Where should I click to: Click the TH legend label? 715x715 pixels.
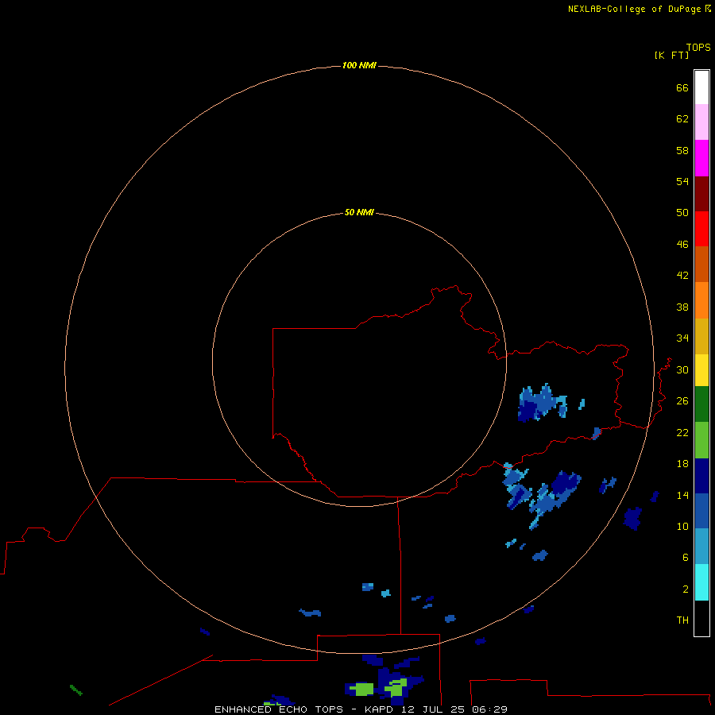(x=682, y=620)
